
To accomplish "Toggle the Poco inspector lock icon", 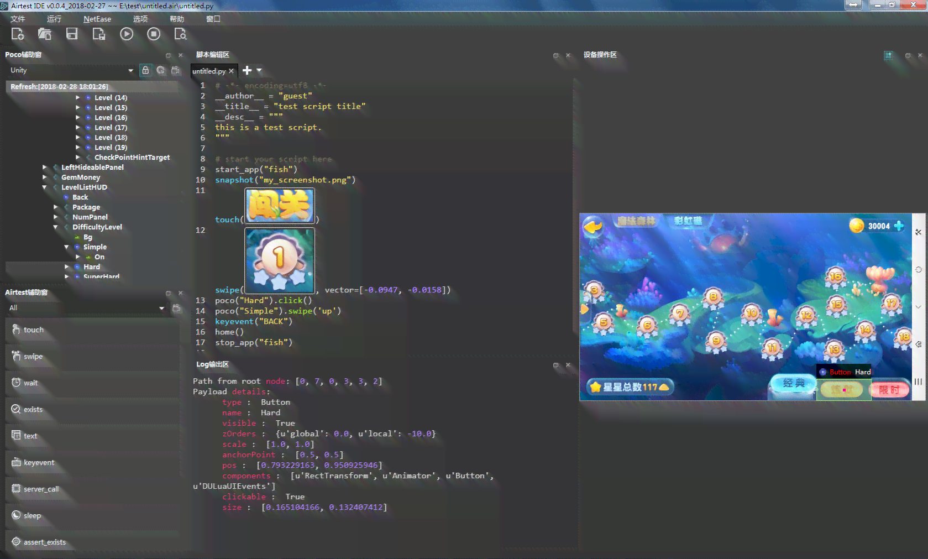I will (x=145, y=70).
